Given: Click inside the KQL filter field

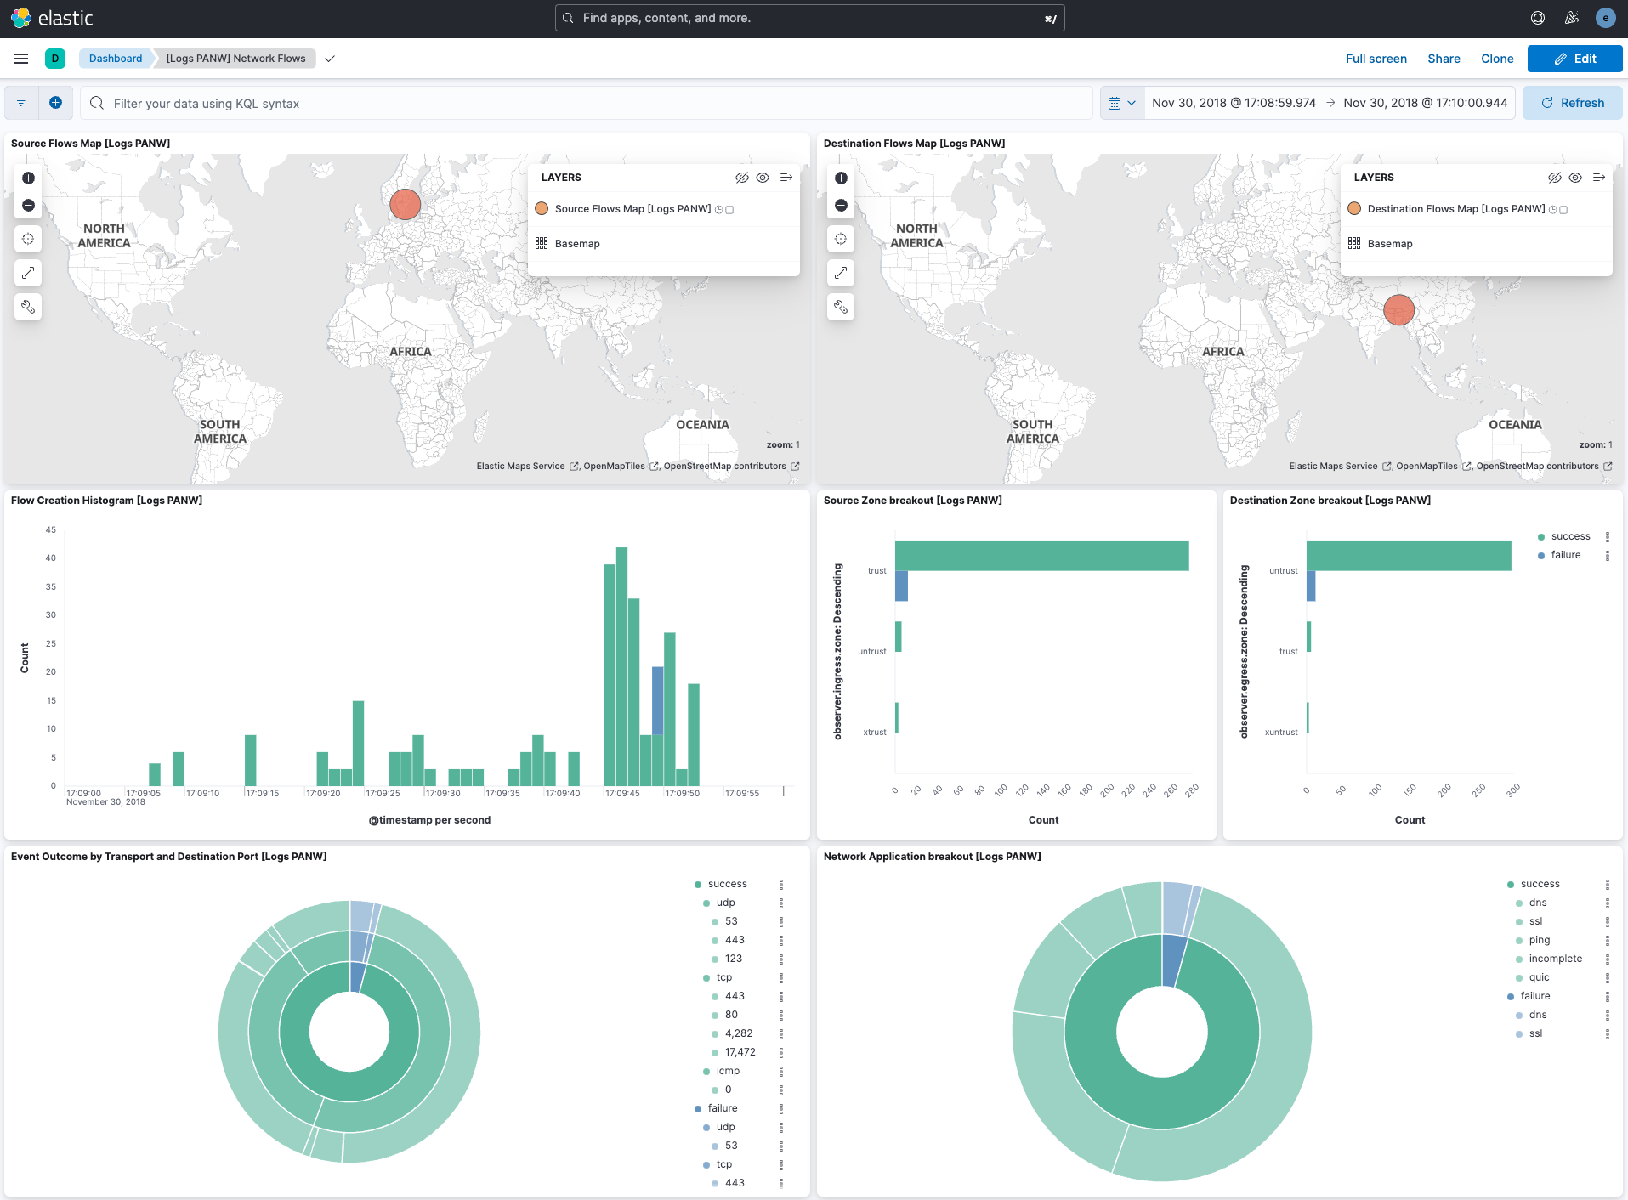Looking at the screenshot, I should [340, 103].
